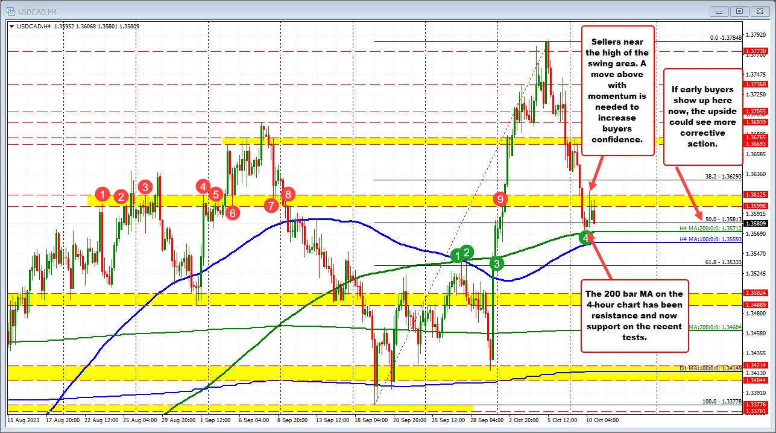776x433 pixels.
Task: Minimize the USDCAD chart window
Action: [719, 11]
